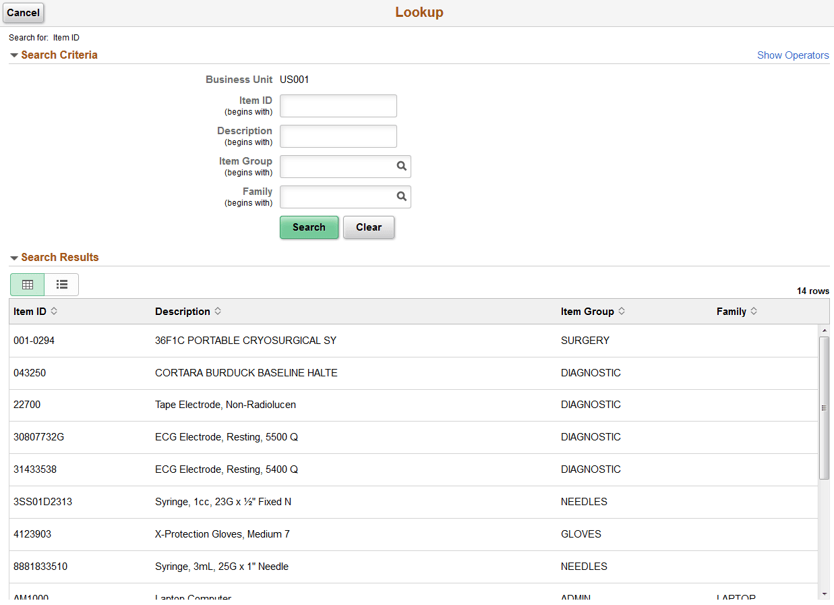
Task: Click the green Search button
Action: [309, 227]
